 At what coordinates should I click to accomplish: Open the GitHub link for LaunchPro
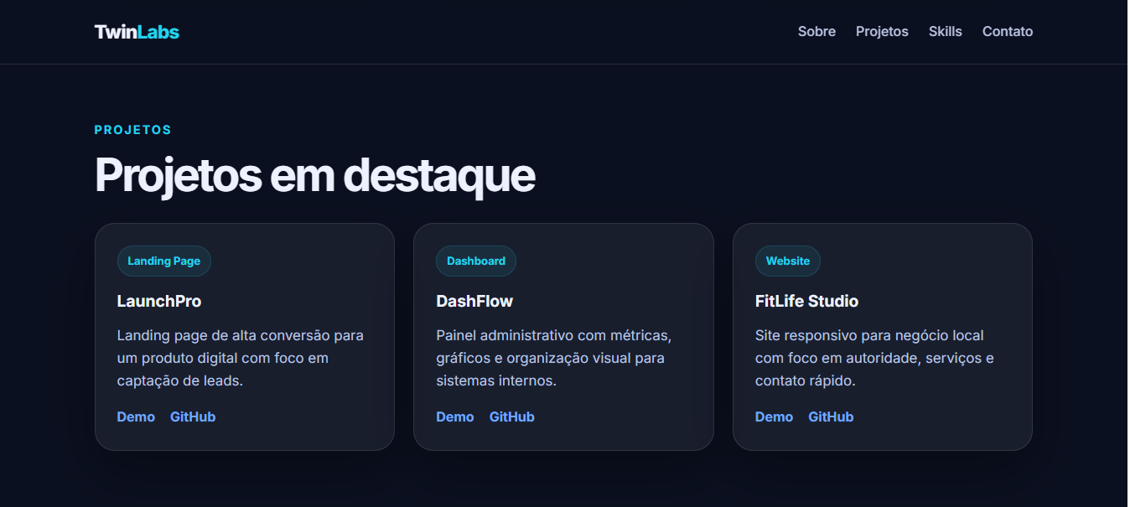(193, 416)
